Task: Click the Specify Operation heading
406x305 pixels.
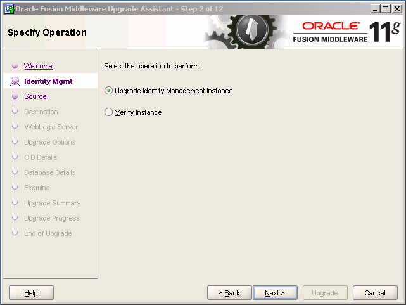Action: tap(47, 32)
